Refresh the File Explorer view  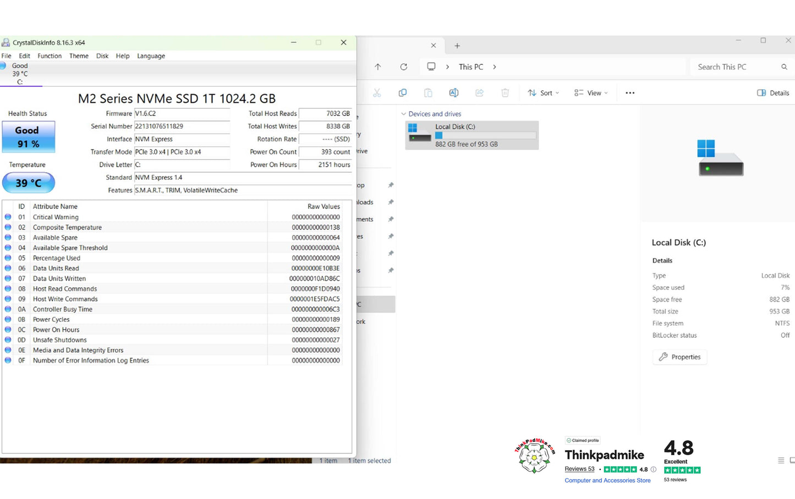click(x=403, y=67)
